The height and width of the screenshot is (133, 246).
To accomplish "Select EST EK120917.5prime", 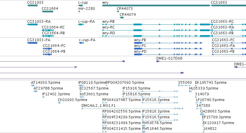I will pyautogui.click(x=218, y=123).
